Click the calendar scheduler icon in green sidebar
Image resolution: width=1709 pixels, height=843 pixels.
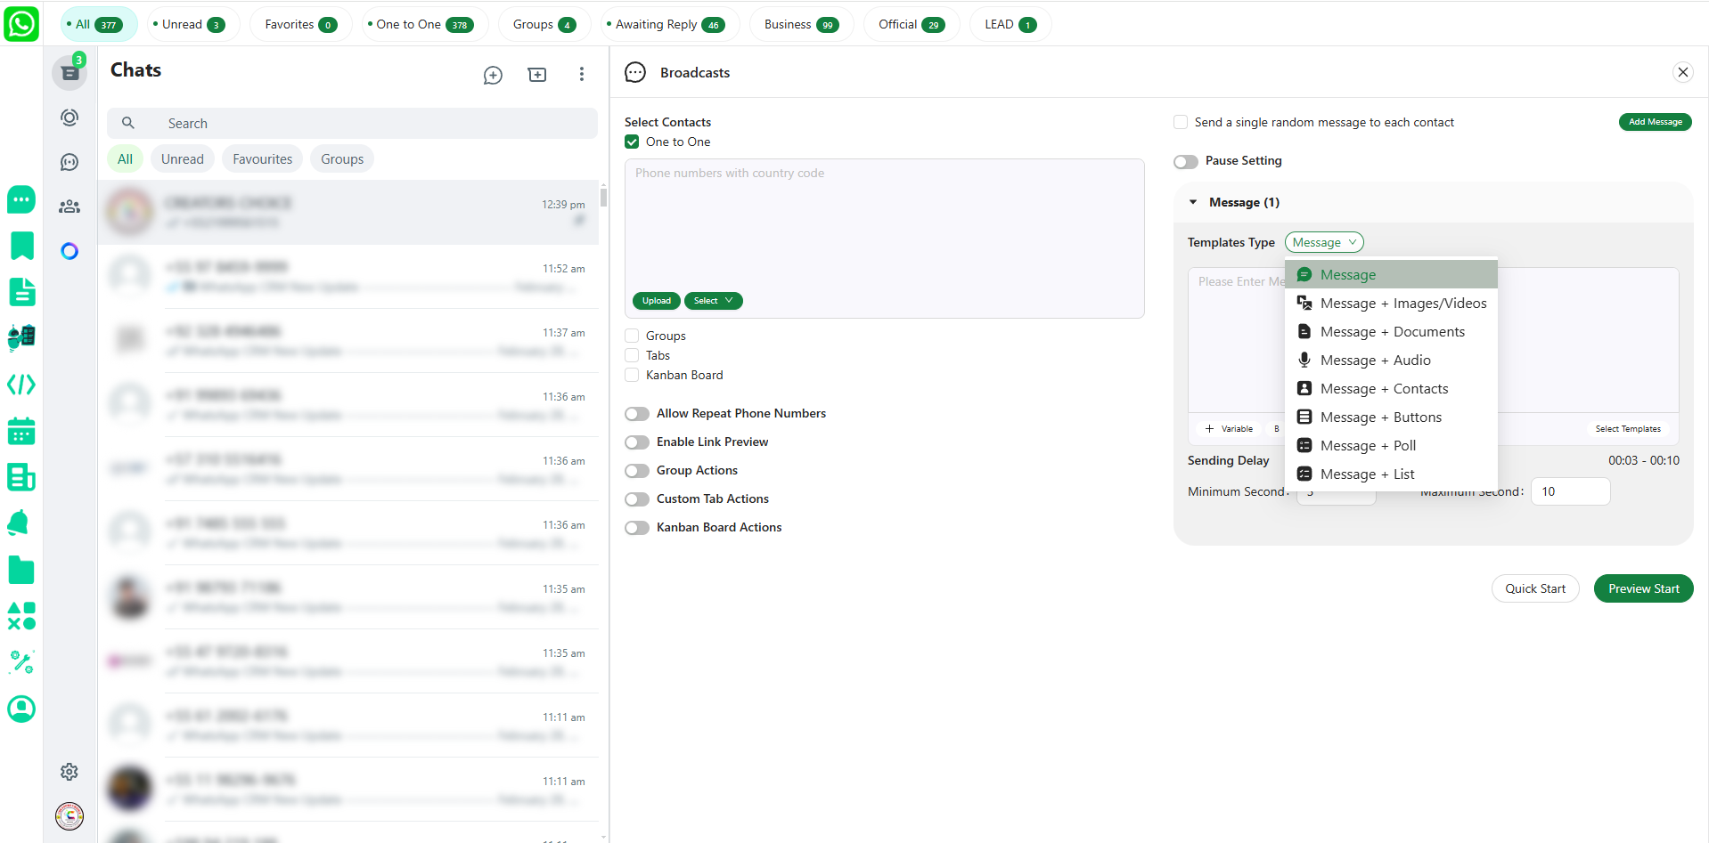coord(21,432)
